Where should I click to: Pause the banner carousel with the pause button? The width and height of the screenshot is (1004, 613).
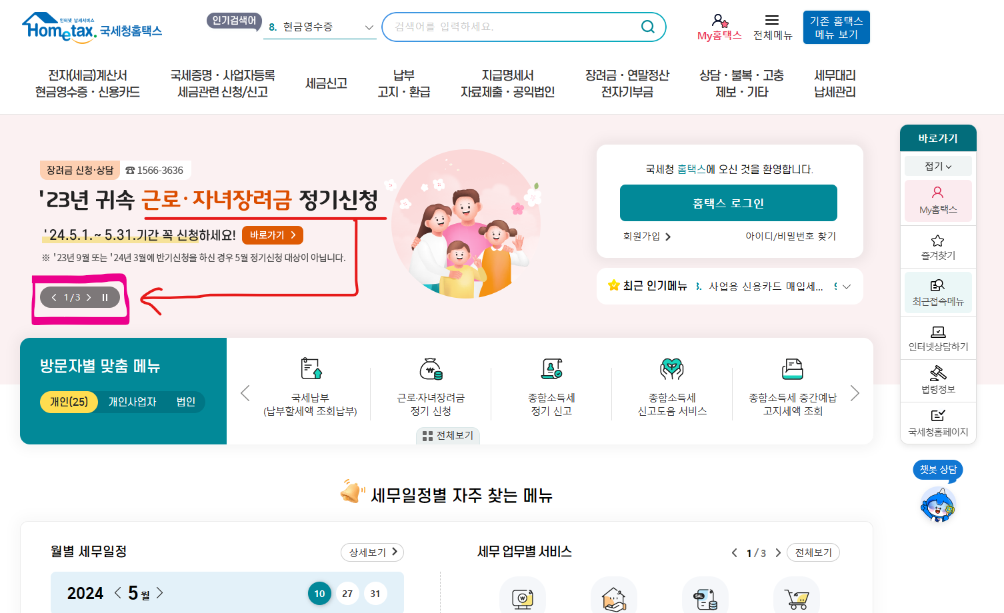coord(104,297)
